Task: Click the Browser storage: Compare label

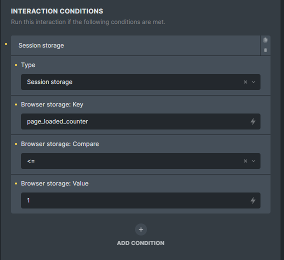Action: 60,144
